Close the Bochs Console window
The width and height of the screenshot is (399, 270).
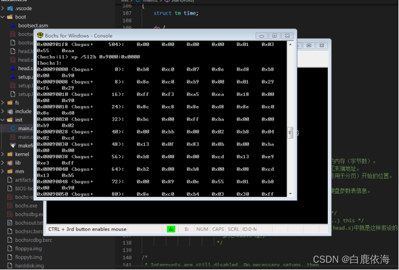tap(288, 36)
